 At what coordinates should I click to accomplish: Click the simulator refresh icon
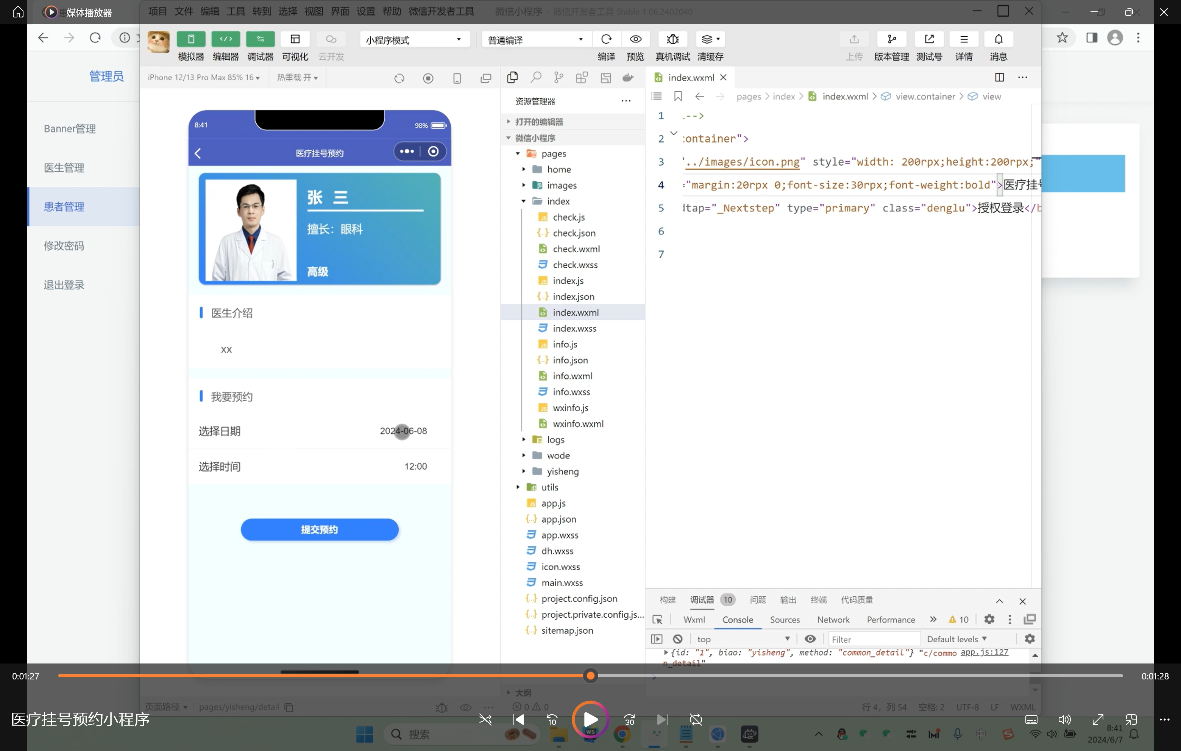(x=399, y=78)
